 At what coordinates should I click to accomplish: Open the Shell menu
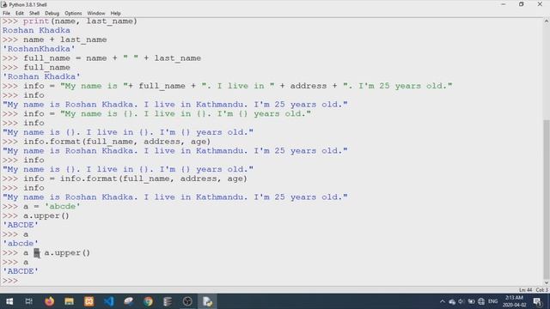click(x=34, y=14)
